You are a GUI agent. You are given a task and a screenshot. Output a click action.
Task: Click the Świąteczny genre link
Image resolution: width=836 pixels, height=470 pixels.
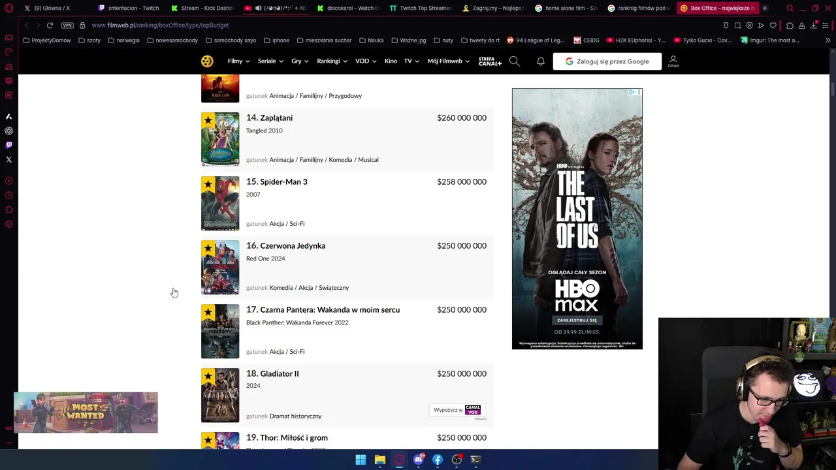point(334,288)
